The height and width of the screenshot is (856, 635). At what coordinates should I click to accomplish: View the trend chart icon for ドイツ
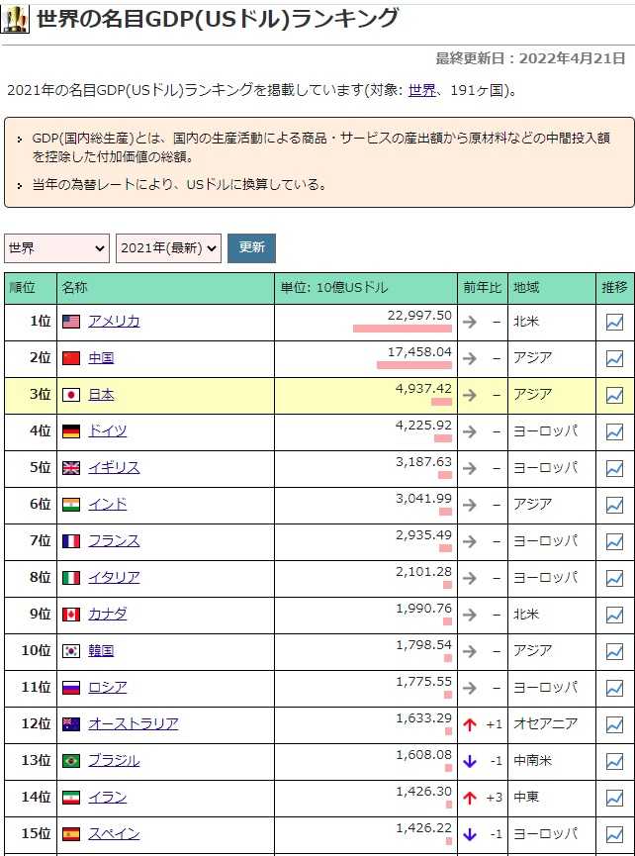pos(614,431)
